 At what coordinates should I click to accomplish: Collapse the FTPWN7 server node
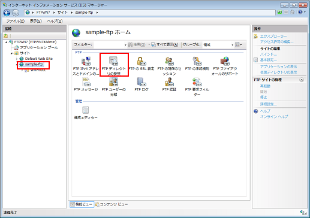(x=6, y=42)
